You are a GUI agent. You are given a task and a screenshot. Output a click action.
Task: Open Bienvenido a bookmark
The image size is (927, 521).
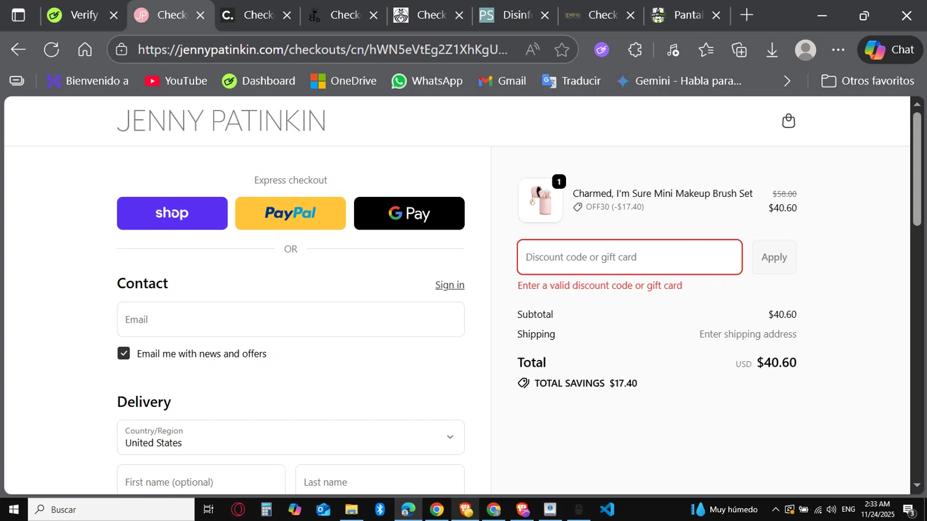coord(88,81)
